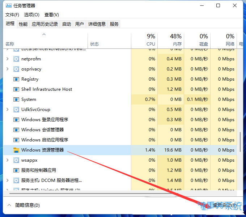246x217 pixels.
Task: Click the 19.6 MB memory value
Action: pos(173,150)
